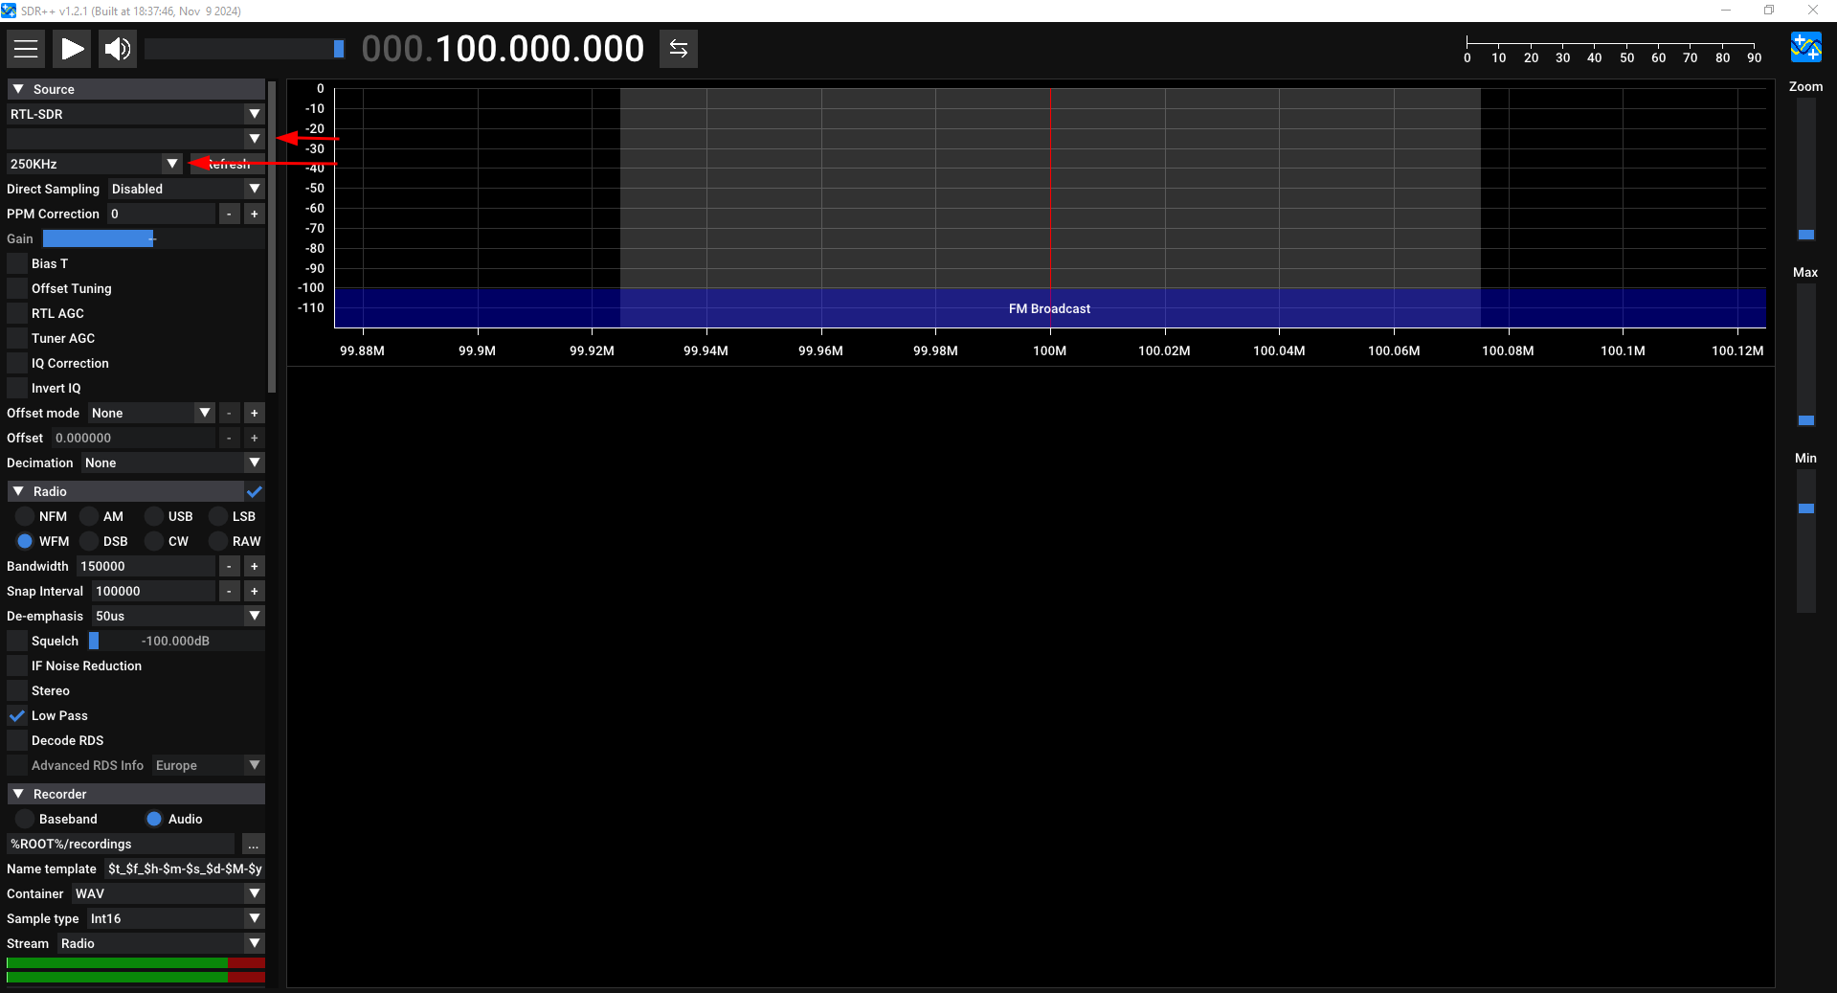The image size is (1837, 993).
Task: Enable Offset Tuning checkbox
Action: coord(17,288)
